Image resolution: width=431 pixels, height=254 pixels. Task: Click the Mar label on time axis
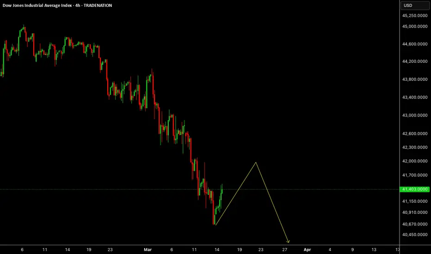pos(148,249)
